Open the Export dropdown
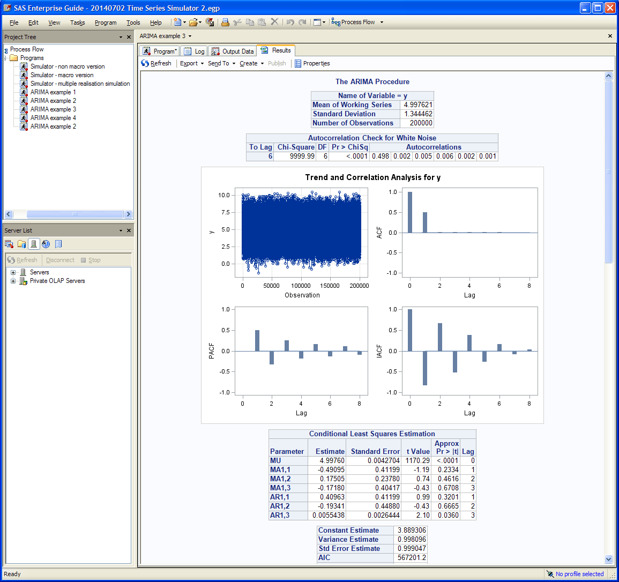The image size is (619, 582). tap(192, 63)
